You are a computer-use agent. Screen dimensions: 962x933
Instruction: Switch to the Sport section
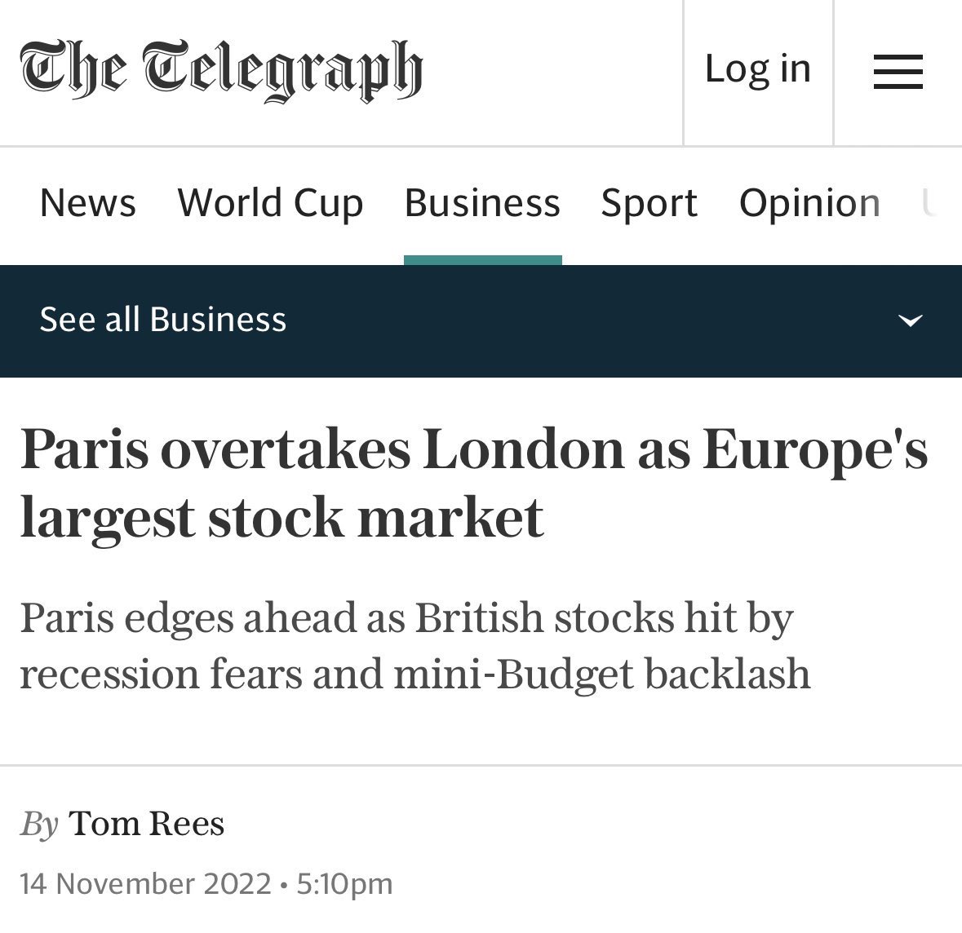pos(649,203)
